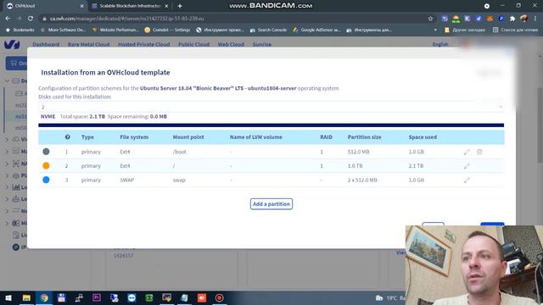Open the Chrome three-dot menu
Screen dimensions: 543x305
[535, 19]
